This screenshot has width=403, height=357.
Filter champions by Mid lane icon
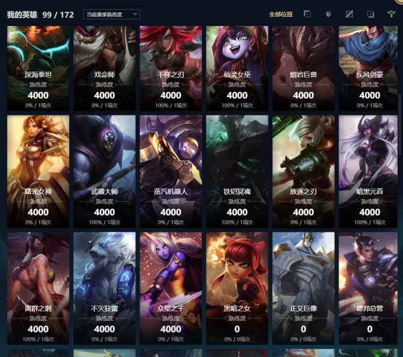click(x=349, y=14)
